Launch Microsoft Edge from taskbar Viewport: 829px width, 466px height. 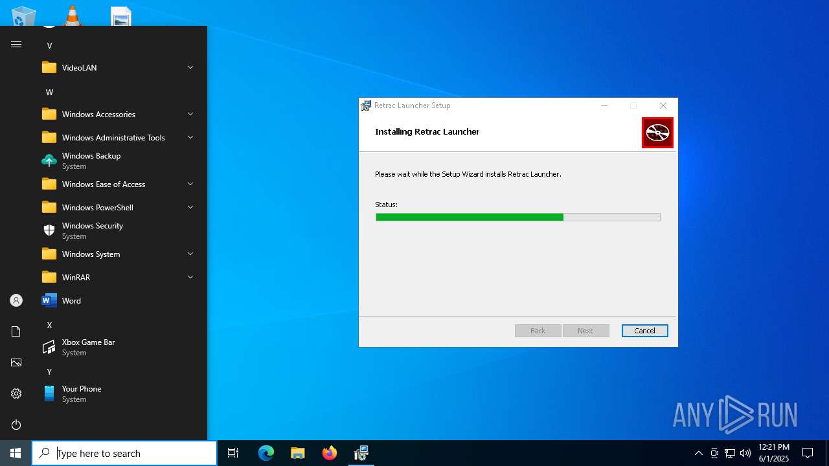point(266,453)
